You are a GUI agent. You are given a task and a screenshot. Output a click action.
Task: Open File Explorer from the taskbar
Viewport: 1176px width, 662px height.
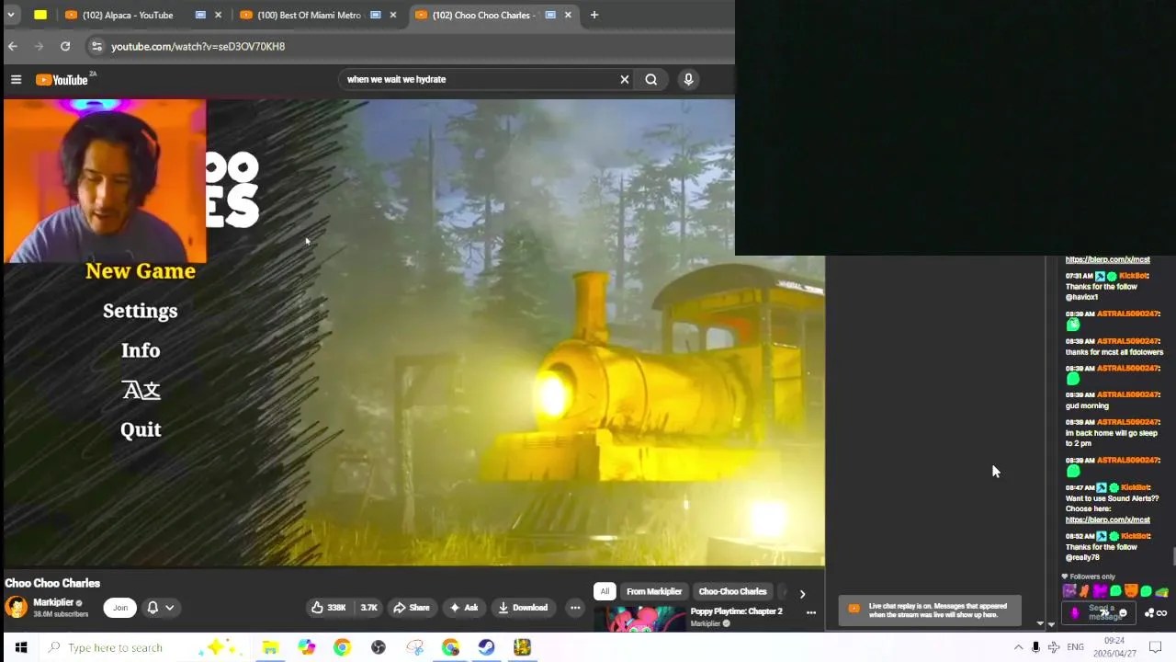click(270, 647)
